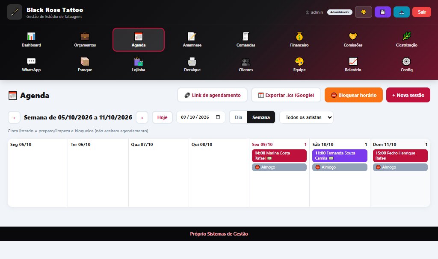Click the Almoço block on Sex 09/10
Image resolution: width=438 pixels, height=259 pixels.
point(279,167)
